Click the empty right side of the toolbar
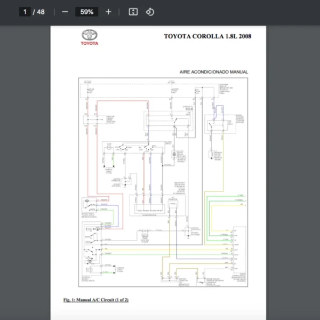 tap(240, 12)
